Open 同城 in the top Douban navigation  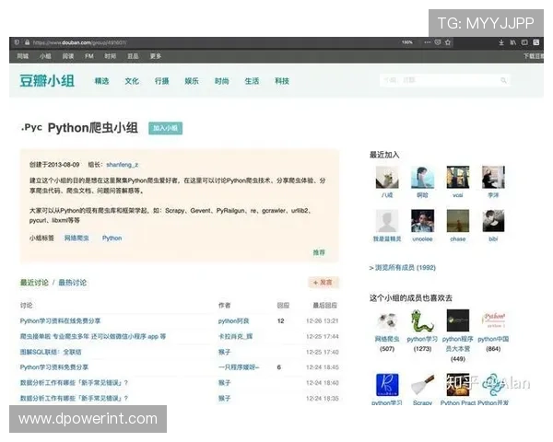[x=23, y=56]
